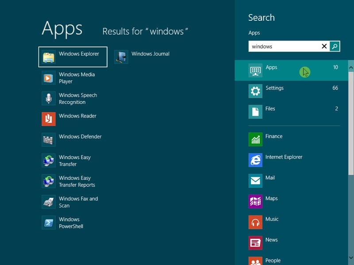This screenshot has height=265, width=354.
Task: Click the Settings gear icon
Action: point(255,91)
